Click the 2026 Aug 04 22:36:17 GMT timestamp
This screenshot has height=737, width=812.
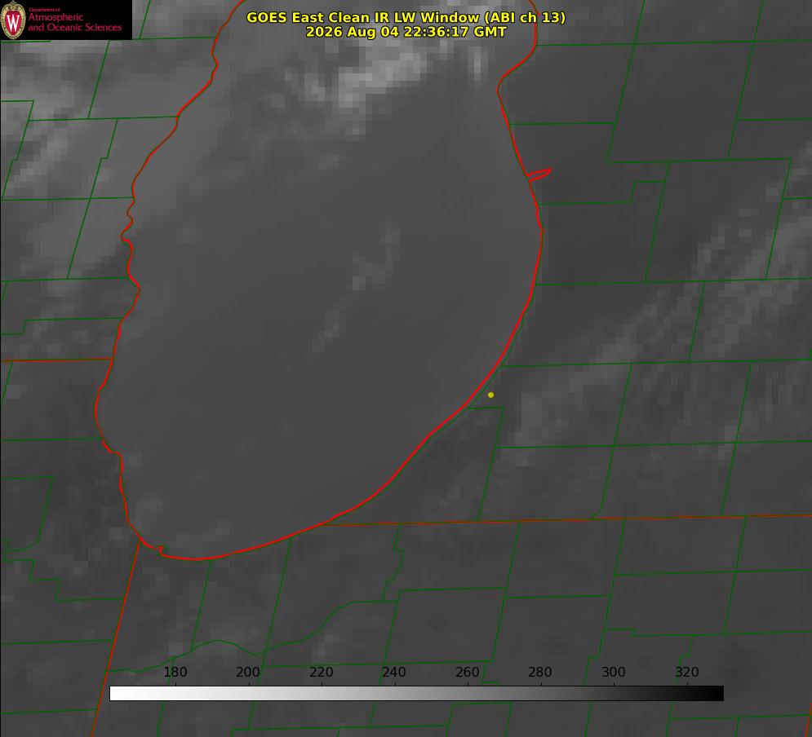tap(406, 32)
